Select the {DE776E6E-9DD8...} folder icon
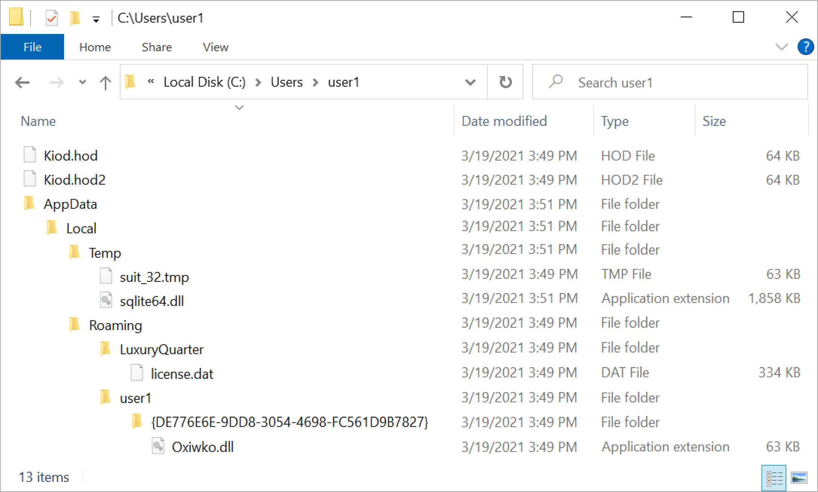Viewport: 818px width, 492px height. tap(137, 421)
